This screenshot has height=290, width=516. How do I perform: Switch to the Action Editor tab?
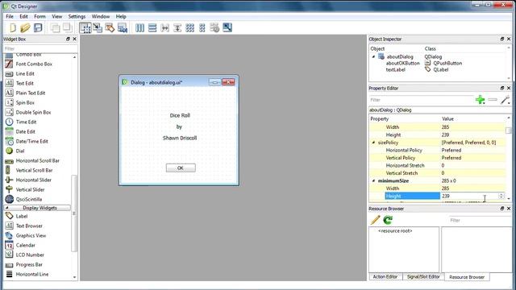point(385,277)
